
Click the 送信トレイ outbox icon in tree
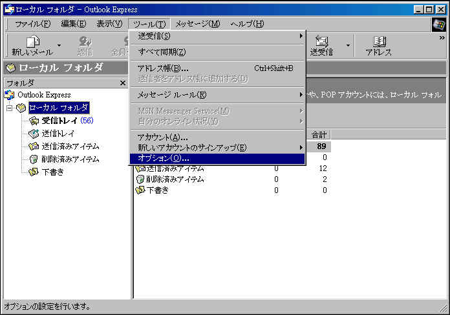tap(34, 134)
